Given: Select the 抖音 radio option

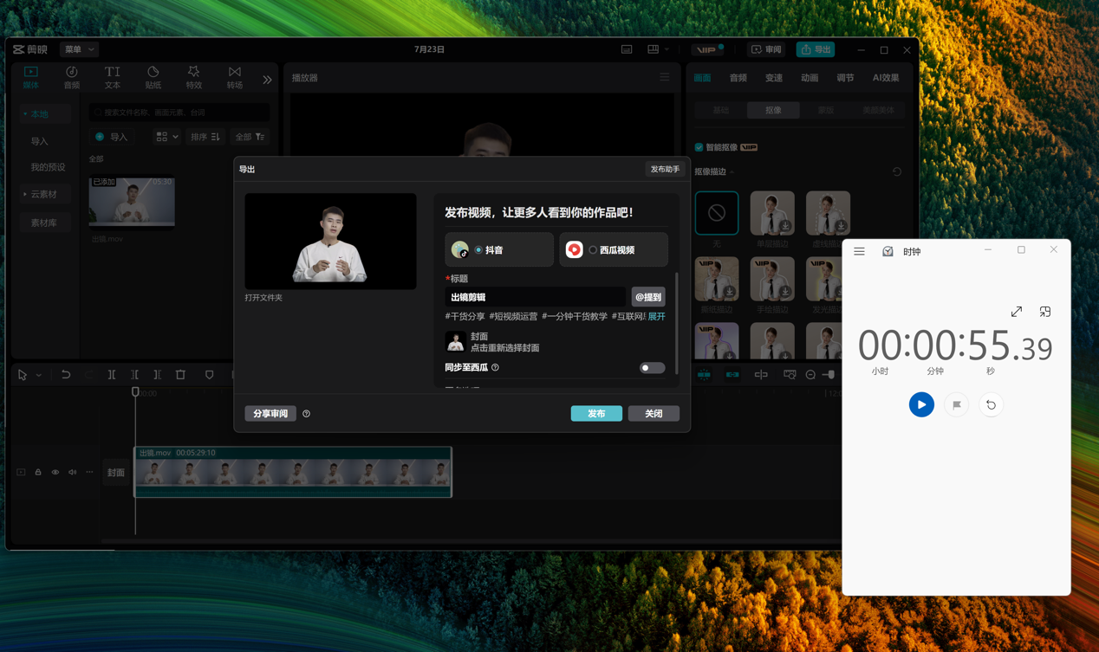Looking at the screenshot, I should (x=478, y=250).
